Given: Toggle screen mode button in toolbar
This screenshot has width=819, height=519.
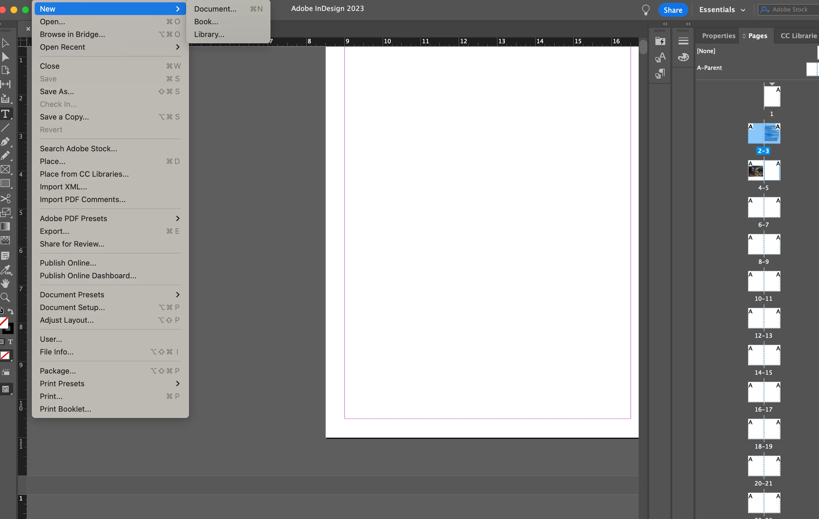Looking at the screenshot, I should coord(6,389).
